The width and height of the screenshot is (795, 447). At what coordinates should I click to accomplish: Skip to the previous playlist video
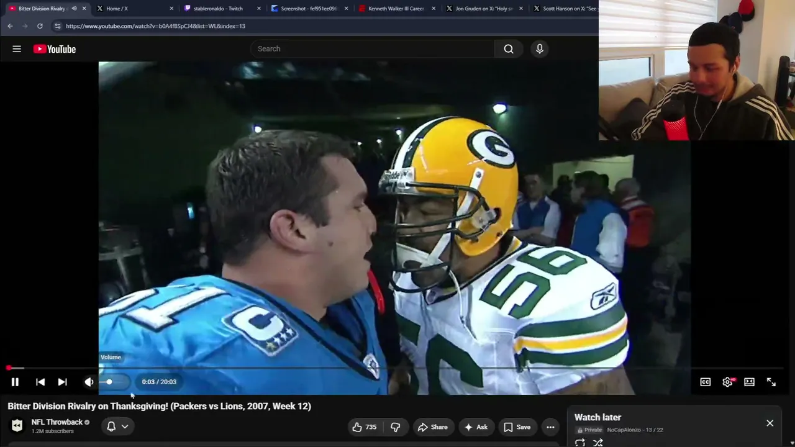(40, 382)
